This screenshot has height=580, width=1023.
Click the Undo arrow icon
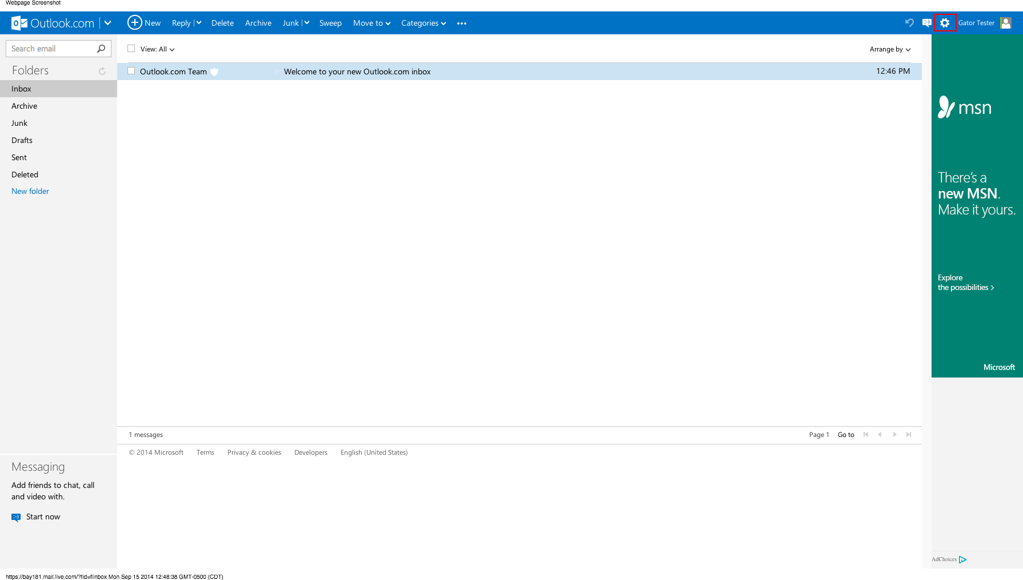[909, 23]
